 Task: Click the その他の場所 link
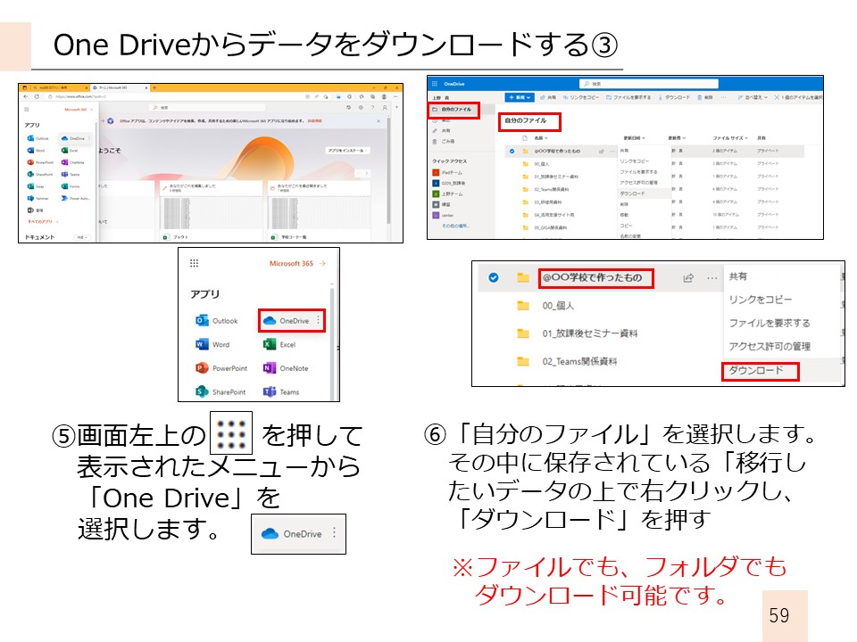(456, 226)
